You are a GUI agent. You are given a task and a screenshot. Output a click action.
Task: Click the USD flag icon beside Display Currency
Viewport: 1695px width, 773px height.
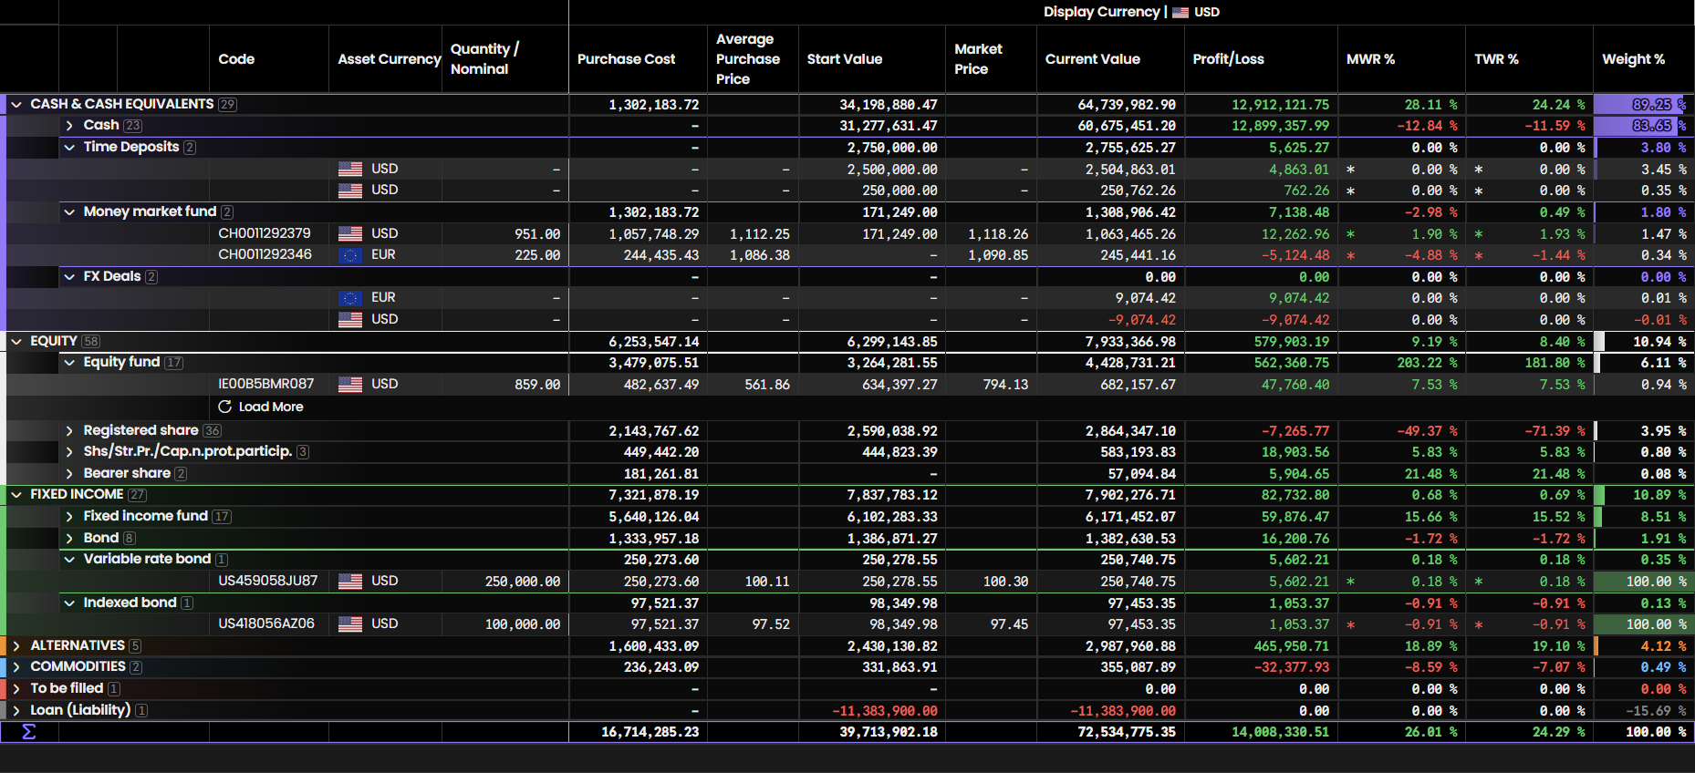click(x=1180, y=12)
